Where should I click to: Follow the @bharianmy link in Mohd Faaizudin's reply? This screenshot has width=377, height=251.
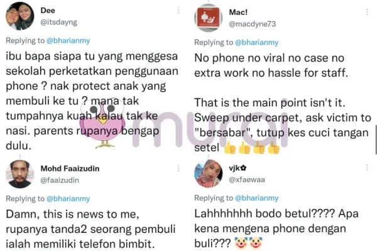tap(68, 199)
